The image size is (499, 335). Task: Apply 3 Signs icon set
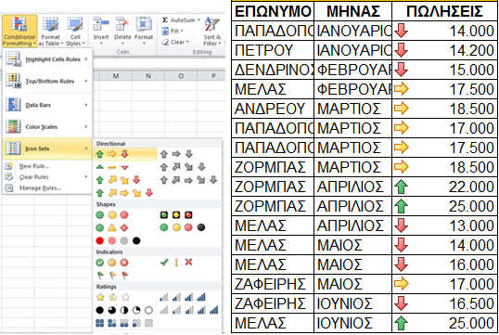112,227
